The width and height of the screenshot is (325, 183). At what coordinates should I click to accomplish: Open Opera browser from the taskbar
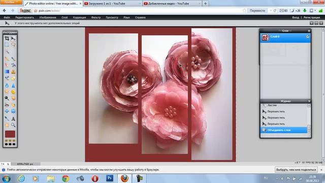[x=95, y=178]
